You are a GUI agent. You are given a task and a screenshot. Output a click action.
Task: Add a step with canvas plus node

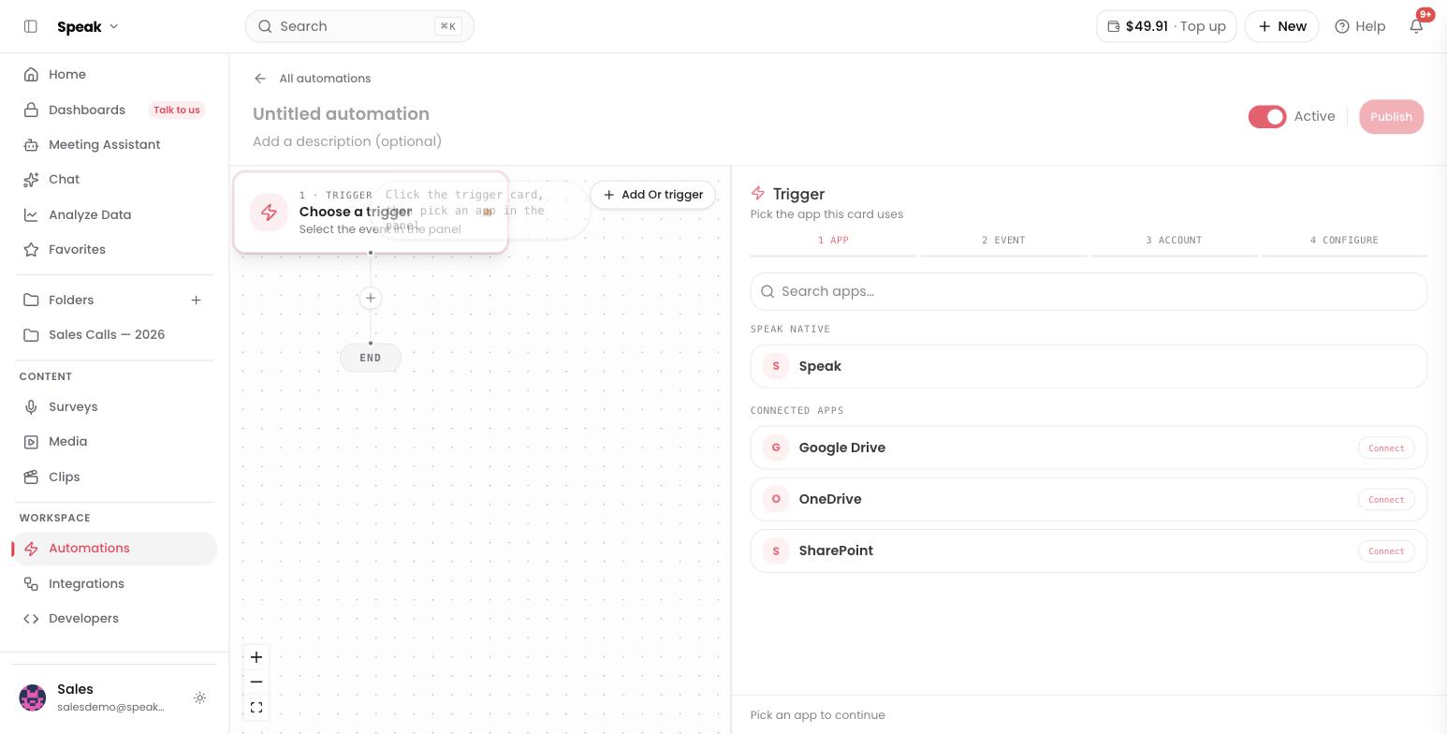tap(371, 298)
